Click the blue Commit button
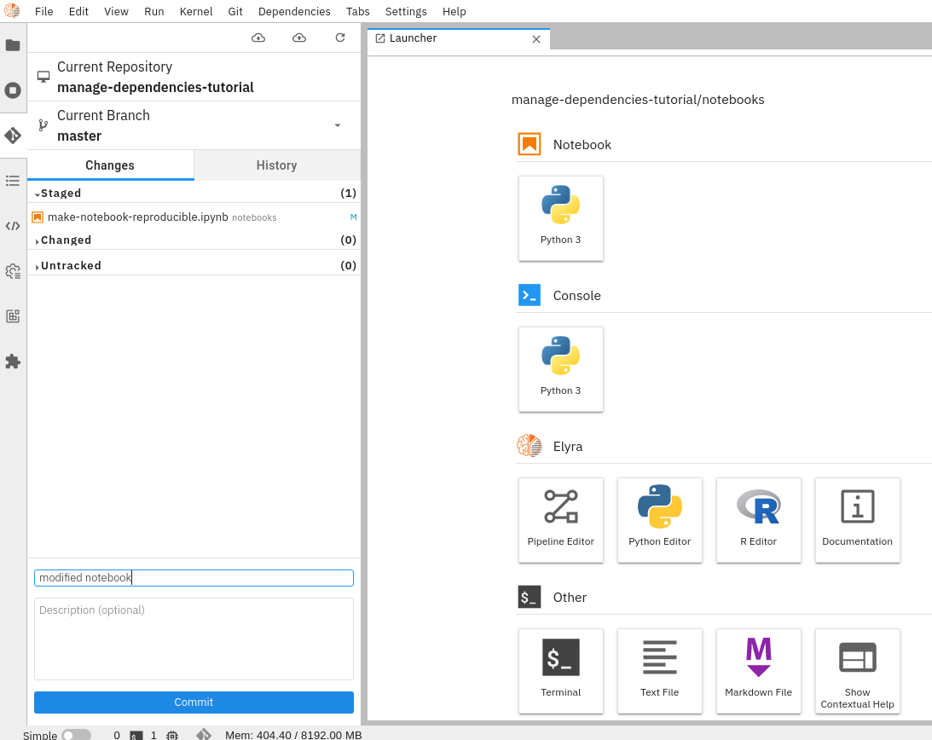This screenshot has width=932, height=740. [194, 702]
